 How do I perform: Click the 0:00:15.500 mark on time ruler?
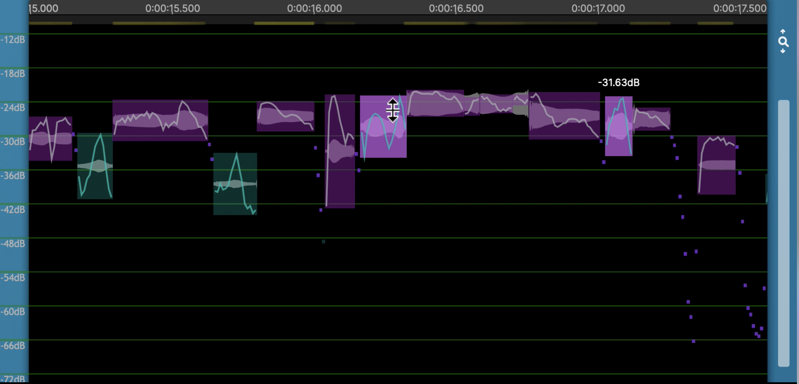click(172, 8)
